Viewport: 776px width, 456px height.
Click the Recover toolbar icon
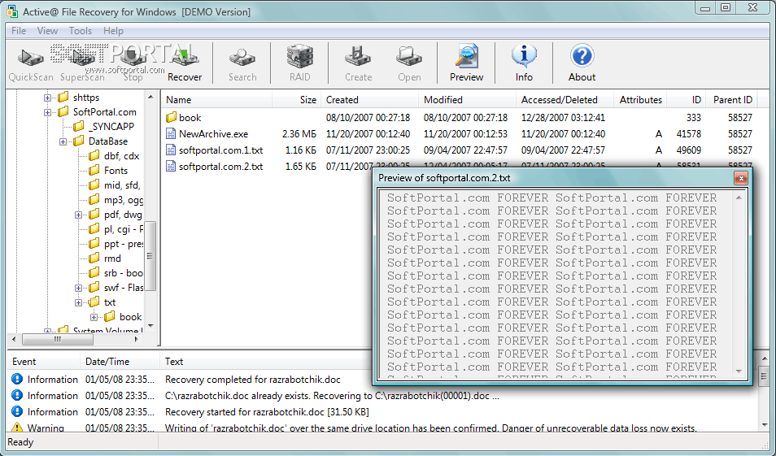pyautogui.click(x=185, y=56)
